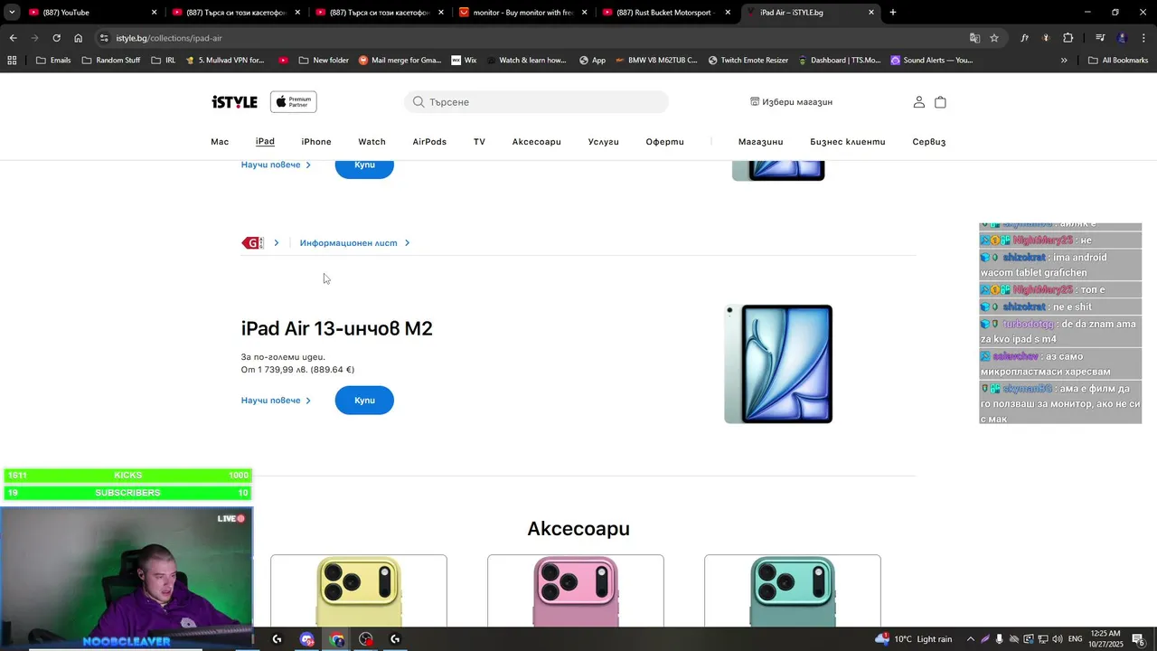The image size is (1157, 651).
Task: Open the Sound Alerts bookmark
Action: tap(931, 61)
